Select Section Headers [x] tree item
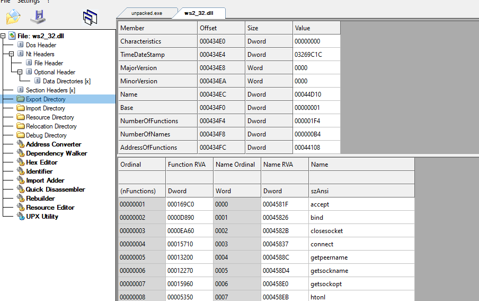 coord(50,90)
